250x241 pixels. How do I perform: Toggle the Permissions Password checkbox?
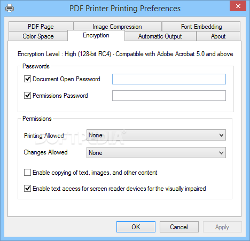click(27, 96)
